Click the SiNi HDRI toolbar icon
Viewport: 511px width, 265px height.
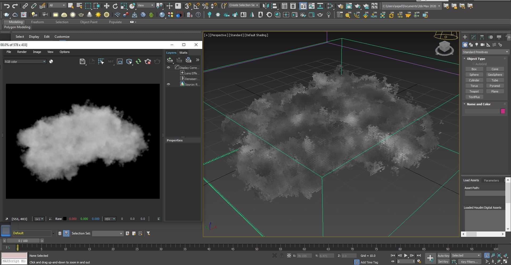click(x=374, y=15)
